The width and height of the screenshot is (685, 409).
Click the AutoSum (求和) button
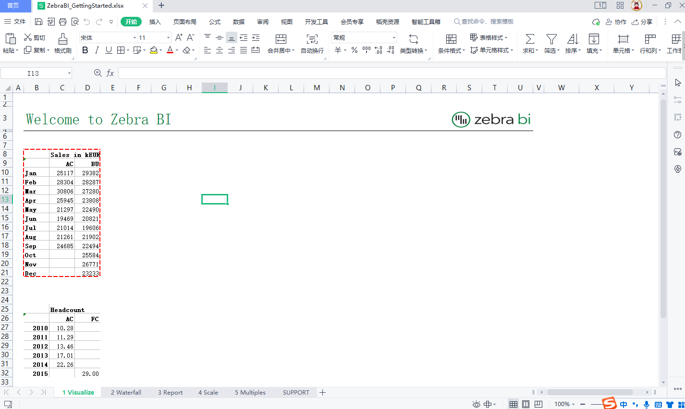coord(530,43)
